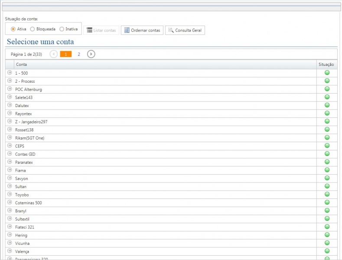The width and height of the screenshot is (342, 260).
Task: Select the Inativa radio button
Action: 62,29
